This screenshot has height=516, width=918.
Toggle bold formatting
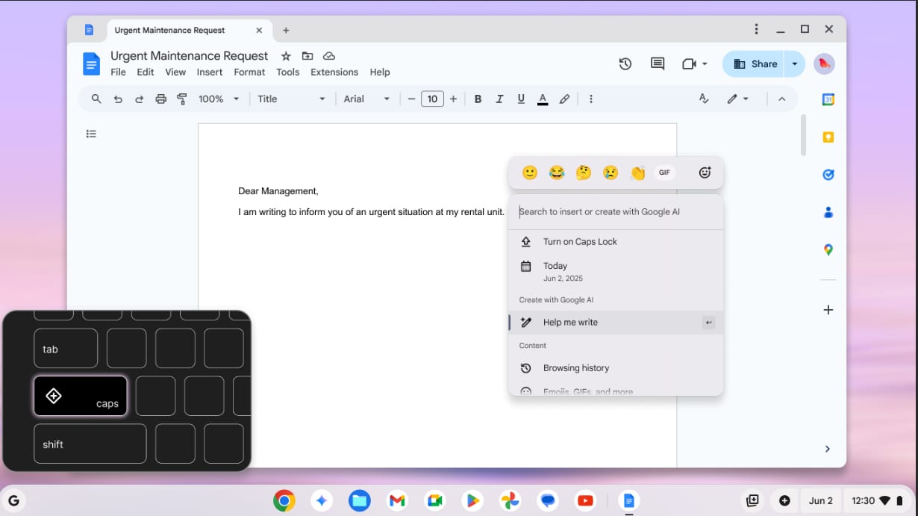478,99
